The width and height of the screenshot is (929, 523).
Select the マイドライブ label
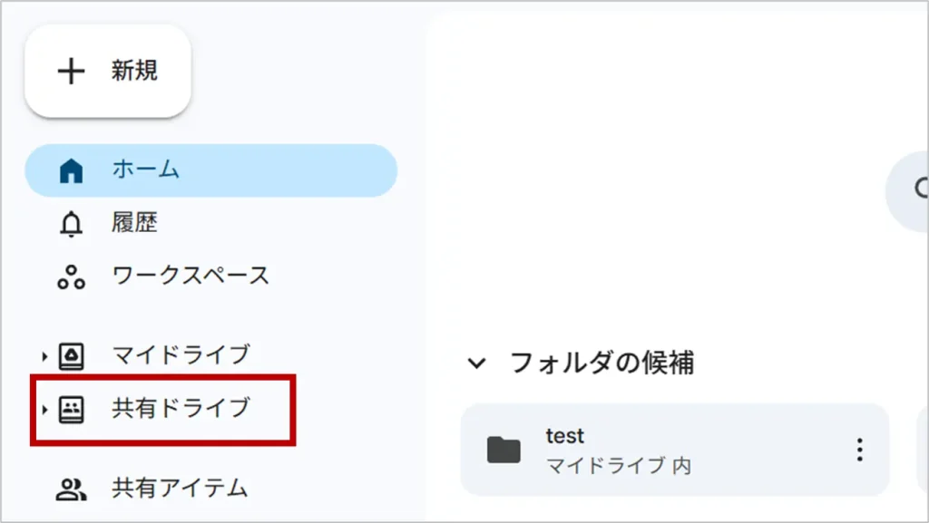click(180, 354)
